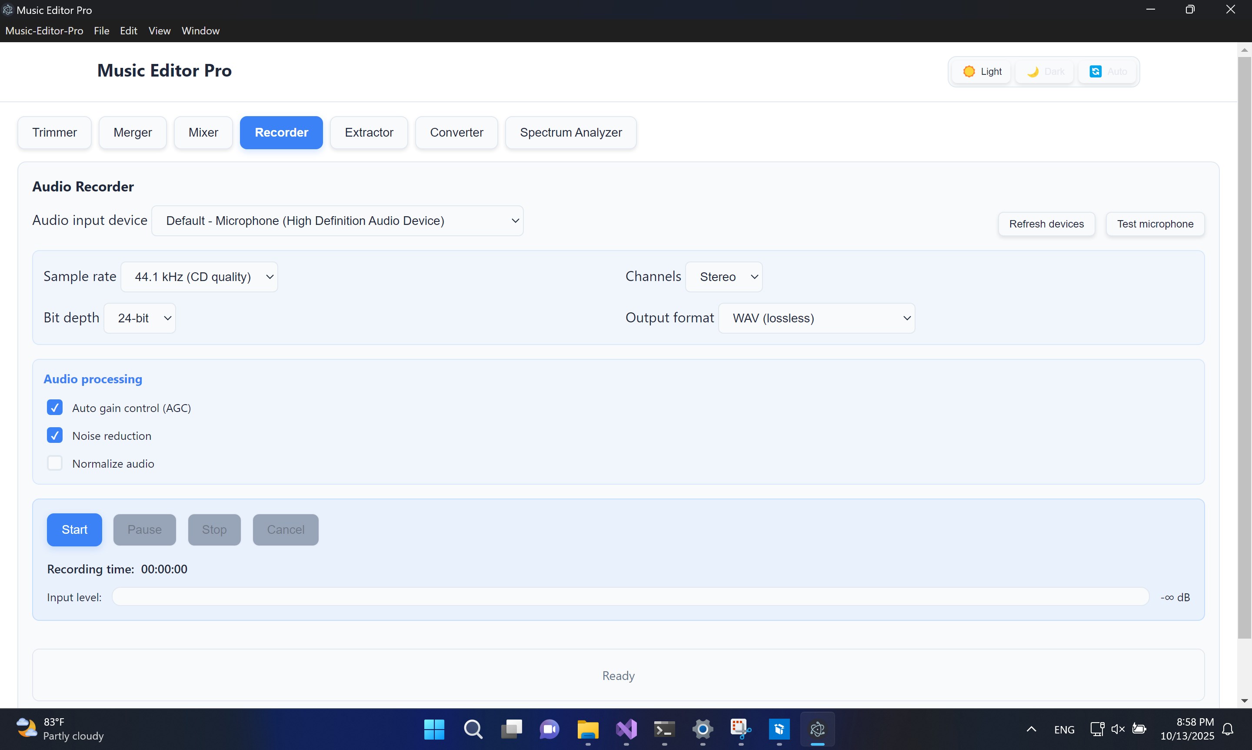The width and height of the screenshot is (1252, 750).
Task: Click the Audio processing heading
Action: pyautogui.click(x=93, y=379)
